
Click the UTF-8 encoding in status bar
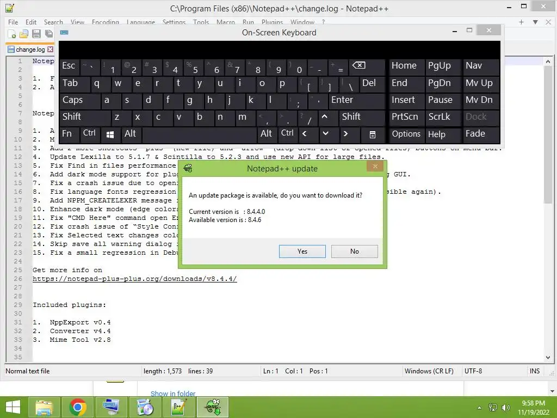point(473,371)
